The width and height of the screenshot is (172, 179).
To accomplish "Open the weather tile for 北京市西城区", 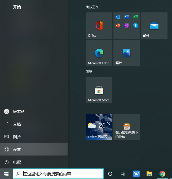I will coord(99,127).
